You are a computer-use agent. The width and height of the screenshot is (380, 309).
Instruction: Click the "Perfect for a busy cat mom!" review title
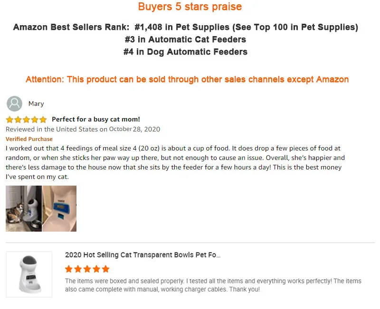pos(95,119)
